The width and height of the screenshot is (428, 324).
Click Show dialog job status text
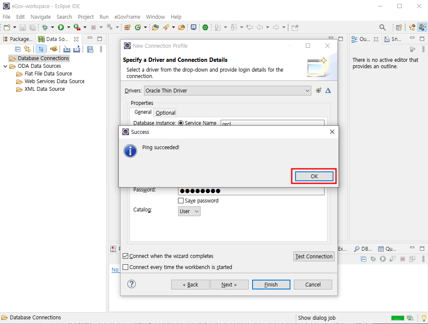click(x=316, y=318)
